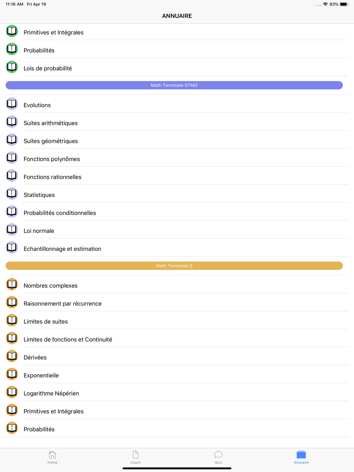Viewport: 354px width, 472px height.
Task: Switch to the Cours tab
Action: click(135, 457)
